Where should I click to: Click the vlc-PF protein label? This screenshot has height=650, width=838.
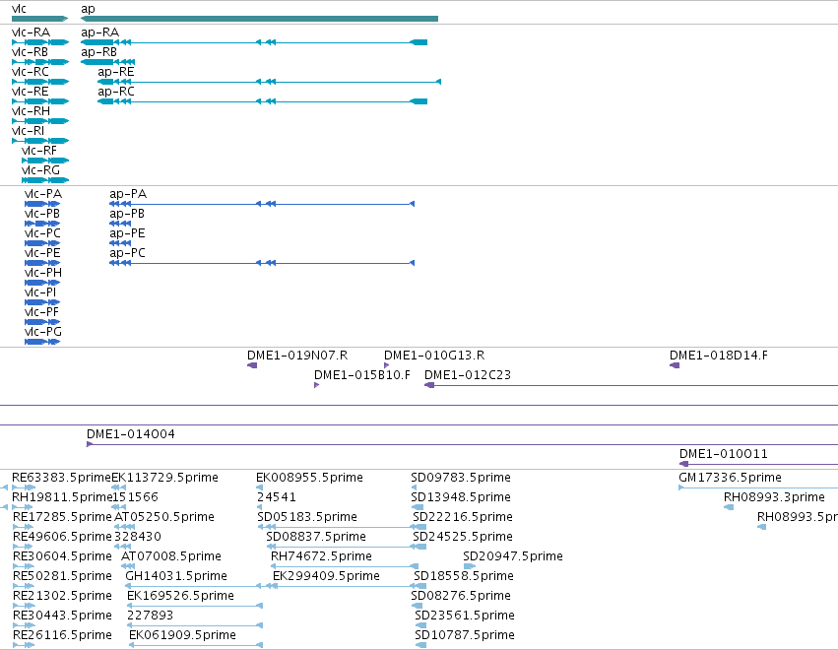coord(41,312)
